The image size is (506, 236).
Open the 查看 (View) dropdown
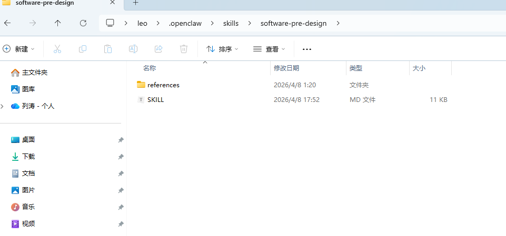click(x=269, y=49)
